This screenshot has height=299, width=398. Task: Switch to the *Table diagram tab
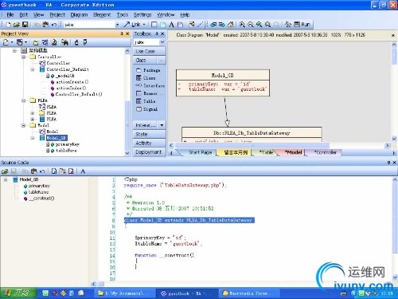tap(266, 152)
